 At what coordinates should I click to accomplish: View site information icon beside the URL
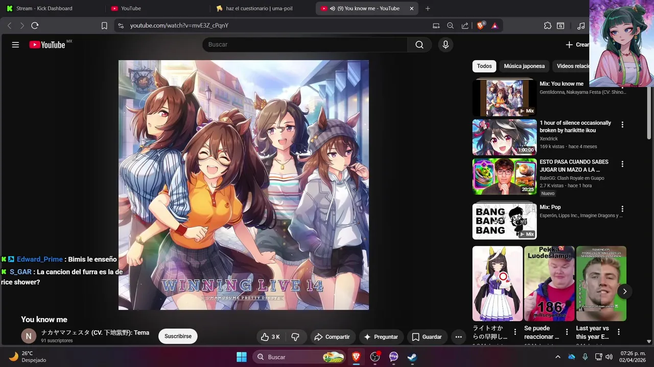point(121,25)
